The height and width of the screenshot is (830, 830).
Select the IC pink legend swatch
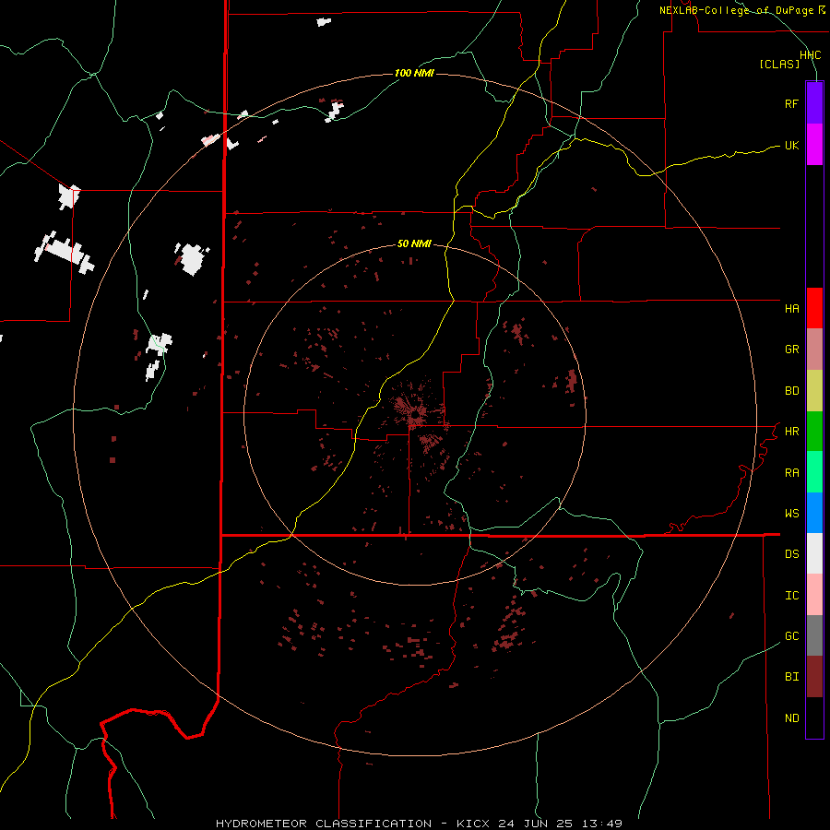point(814,595)
